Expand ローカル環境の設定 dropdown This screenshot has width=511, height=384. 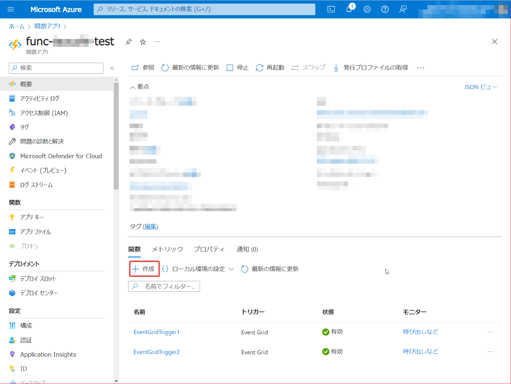tap(197, 269)
